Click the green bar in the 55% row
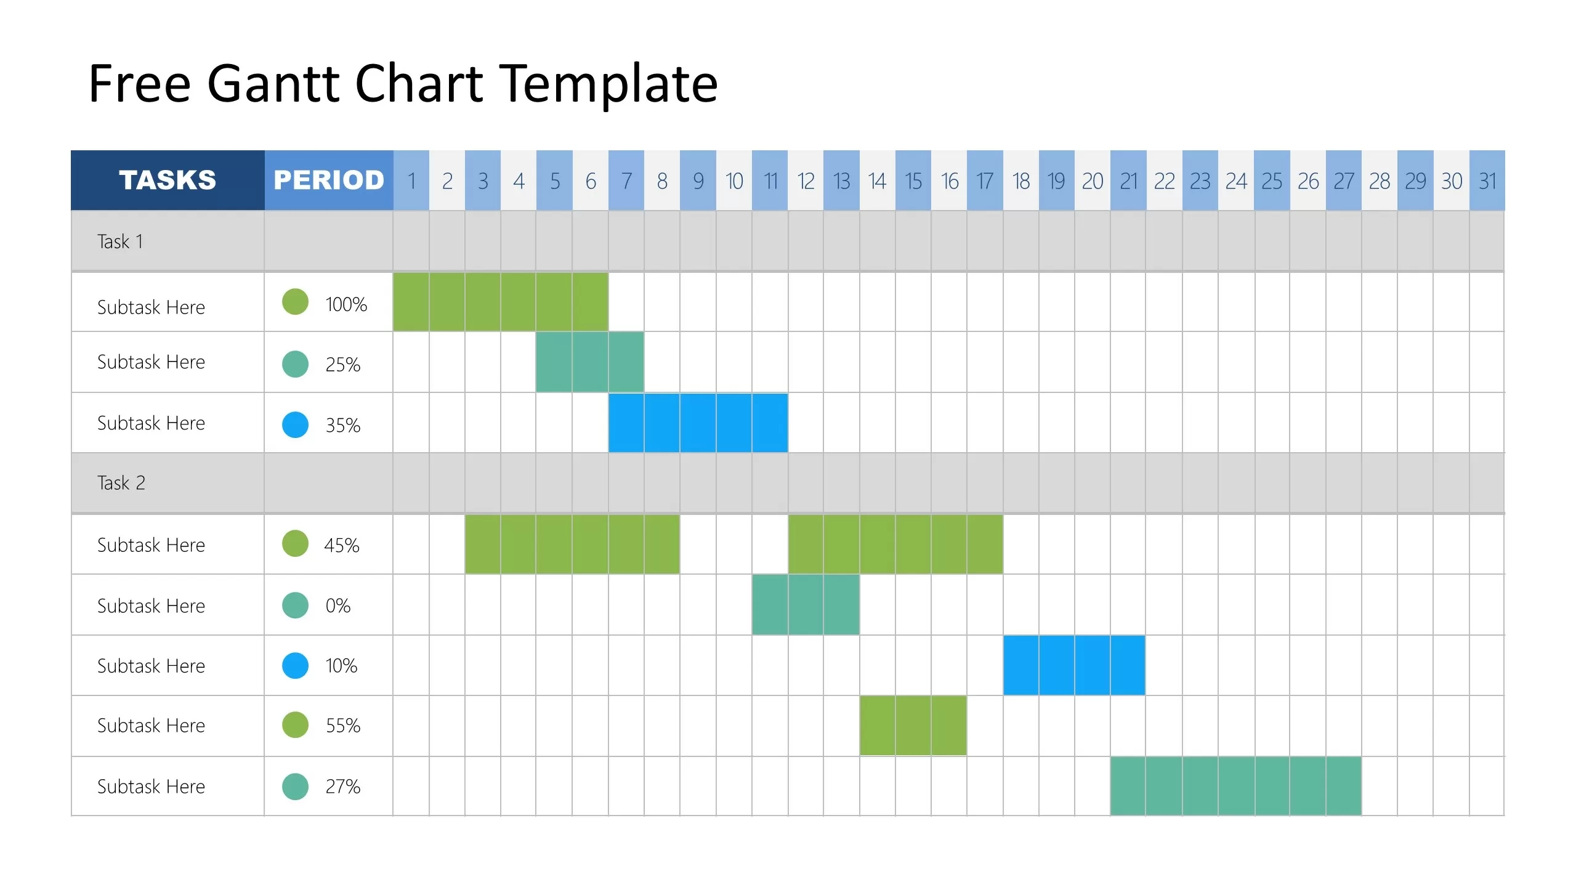Viewport: 1576px width, 887px height. [913, 725]
